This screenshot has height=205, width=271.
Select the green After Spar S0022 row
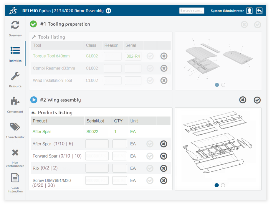pyautogui.click(x=100, y=132)
